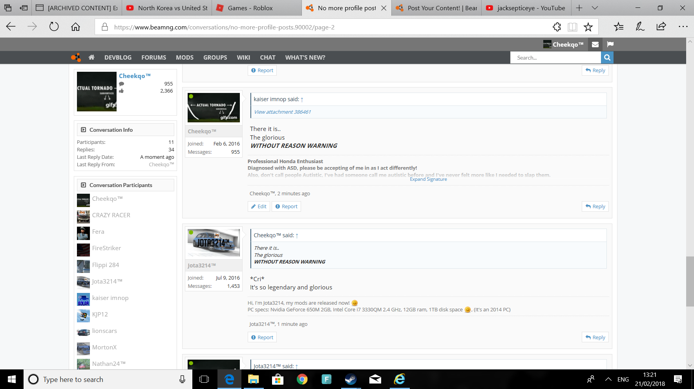Report Cheekqo's post from 2 minutes ago
694x389 pixels.
click(x=286, y=206)
